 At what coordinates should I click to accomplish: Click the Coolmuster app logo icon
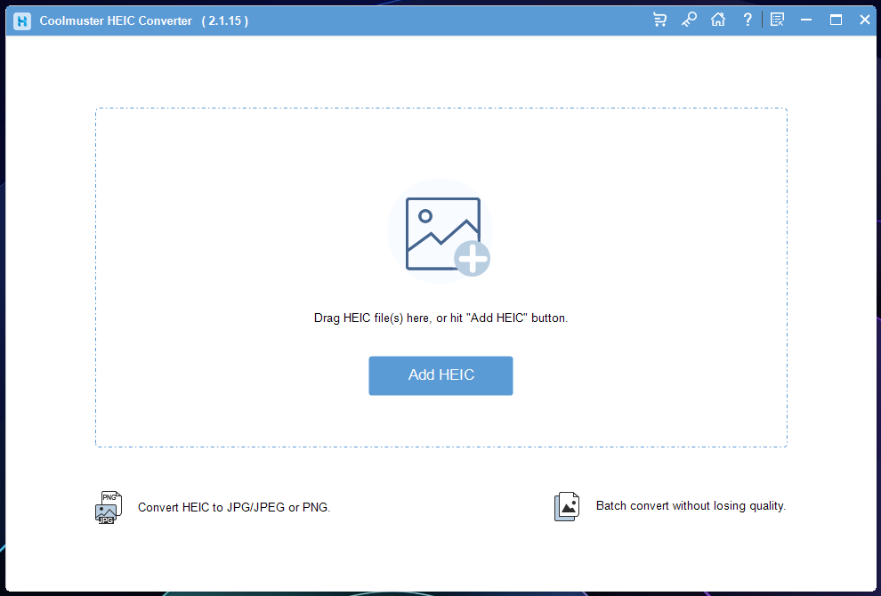[22, 20]
